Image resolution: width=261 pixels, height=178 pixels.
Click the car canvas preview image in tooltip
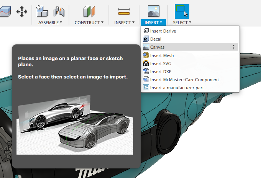coord(75,124)
